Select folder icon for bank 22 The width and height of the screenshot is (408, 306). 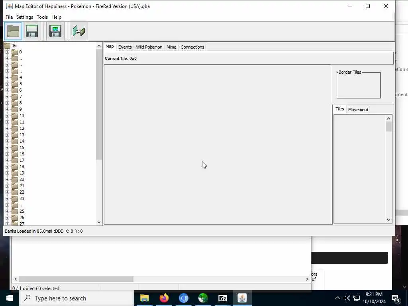tap(15, 192)
